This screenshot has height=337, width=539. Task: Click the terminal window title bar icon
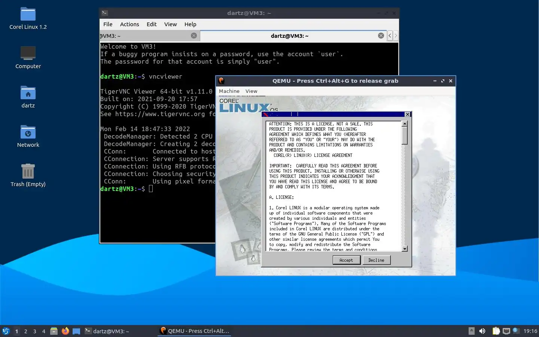105,13
